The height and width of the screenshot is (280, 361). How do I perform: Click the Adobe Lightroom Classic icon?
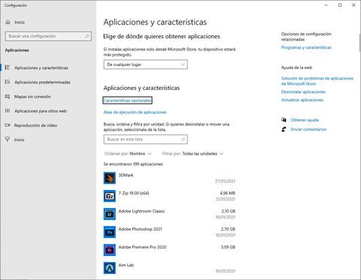click(x=110, y=214)
